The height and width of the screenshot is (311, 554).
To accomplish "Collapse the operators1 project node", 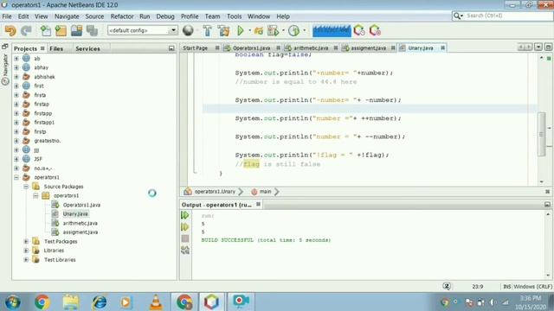I will click(x=16, y=177).
